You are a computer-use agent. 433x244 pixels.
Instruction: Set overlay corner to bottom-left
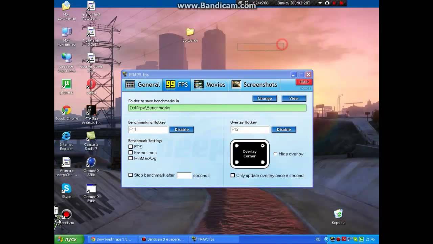pyautogui.click(x=237, y=162)
